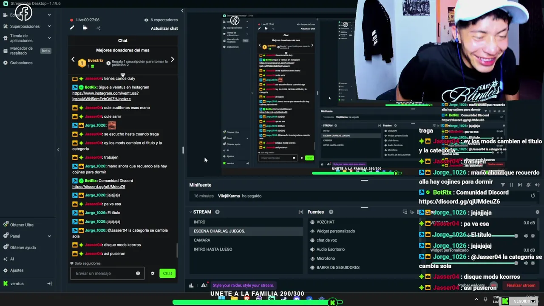Collapse the left chat dock with the chevron

point(58,150)
